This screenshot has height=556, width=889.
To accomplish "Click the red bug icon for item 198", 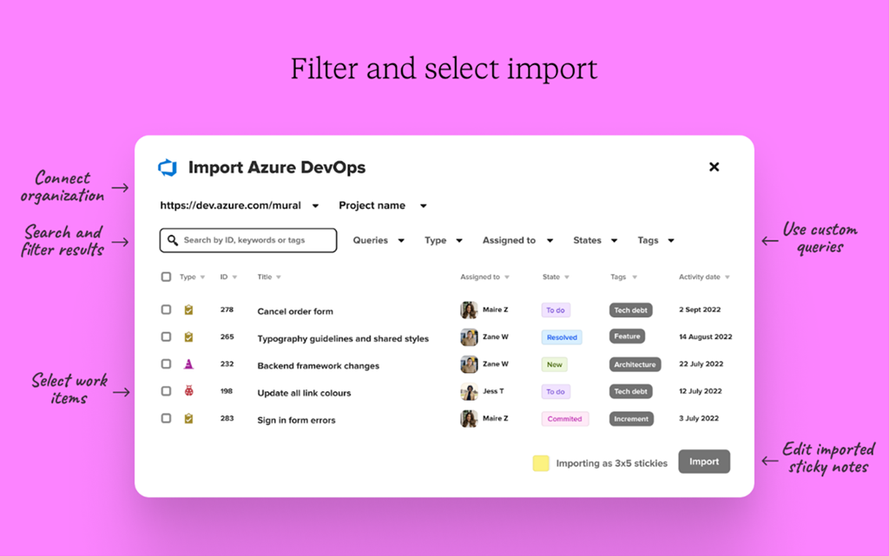I will point(188,391).
